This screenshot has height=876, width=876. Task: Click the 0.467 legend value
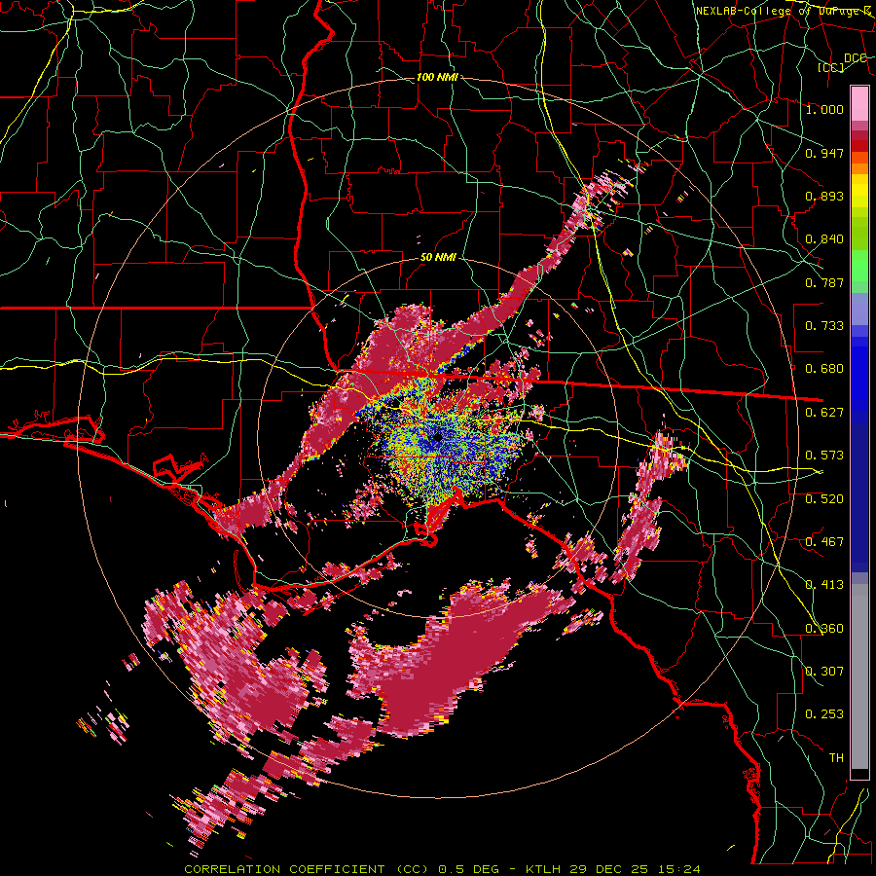point(824,542)
